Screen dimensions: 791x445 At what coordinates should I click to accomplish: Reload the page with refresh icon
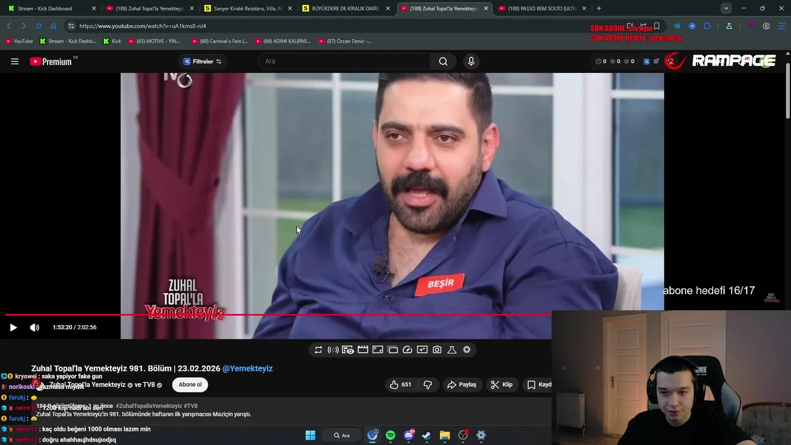point(38,26)
